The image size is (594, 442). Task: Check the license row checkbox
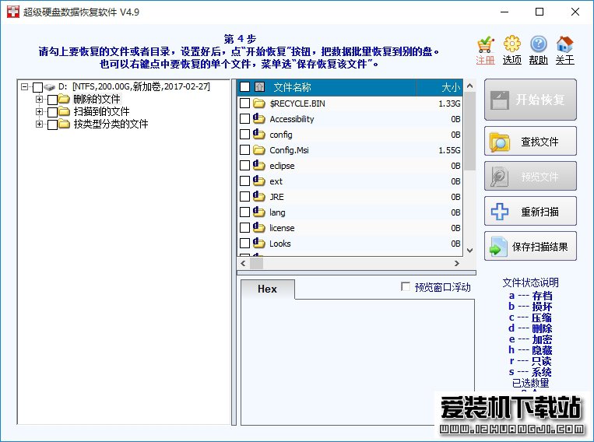244,227
